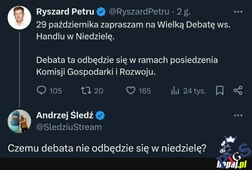The image size is (252, 170).
Task: Open the reply text 'Czemu debata nie odbędzie'
Action: pyautogui.click(x=107, y=148)
